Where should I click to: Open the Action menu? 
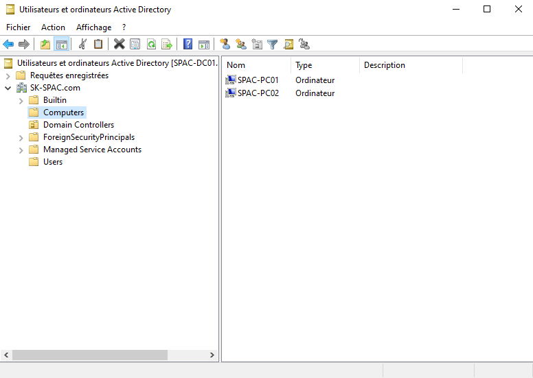pos(53,27)
